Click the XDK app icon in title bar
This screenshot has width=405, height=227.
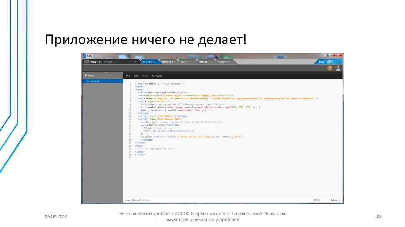(x=84, y=55)
